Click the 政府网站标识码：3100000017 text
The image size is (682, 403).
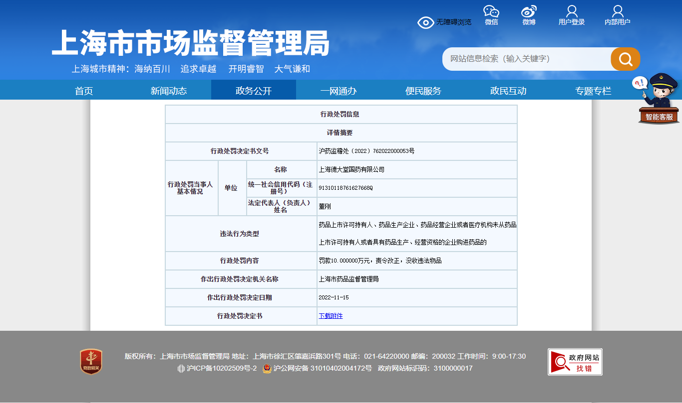[x=425, y=369]
